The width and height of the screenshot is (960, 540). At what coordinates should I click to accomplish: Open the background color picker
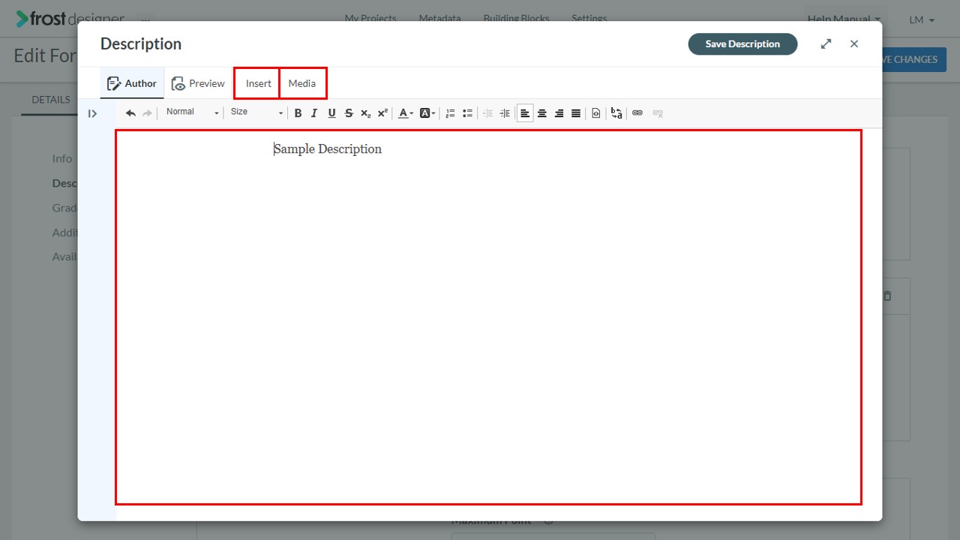tap(427, 113)
